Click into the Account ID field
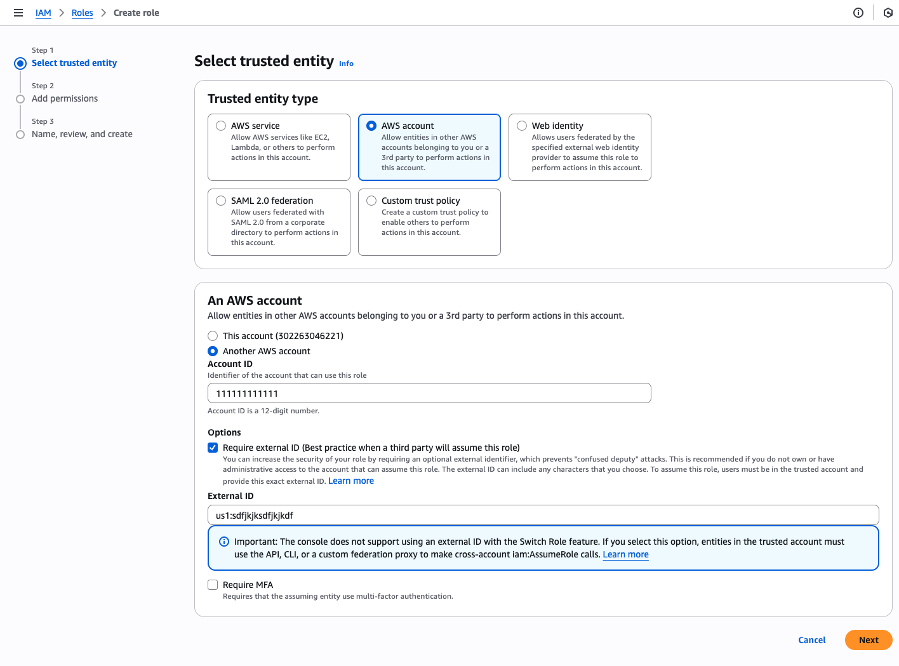The height and width of the screenshot is (666, 899). pos(429,393)
